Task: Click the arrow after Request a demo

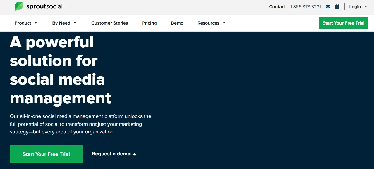Action: pos(134,154)
